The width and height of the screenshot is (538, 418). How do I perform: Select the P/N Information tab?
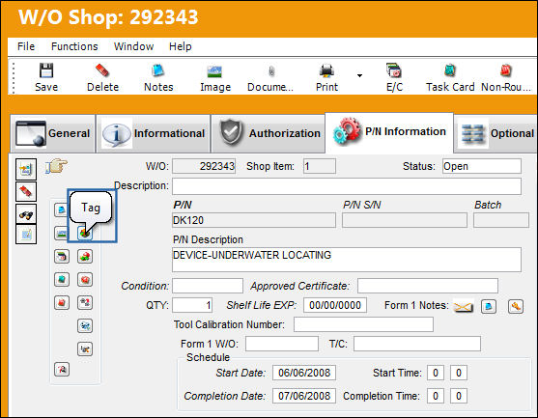click(x=389, y=132)
